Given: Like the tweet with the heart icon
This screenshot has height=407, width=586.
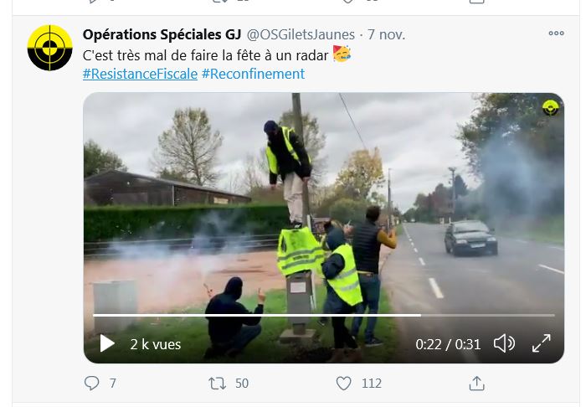Looking at the screenshot, I should (343, 384).
